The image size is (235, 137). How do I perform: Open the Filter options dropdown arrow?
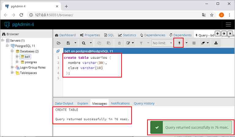point(148,43)
